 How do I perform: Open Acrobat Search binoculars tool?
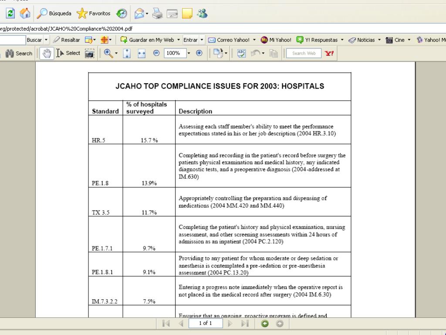19,53
